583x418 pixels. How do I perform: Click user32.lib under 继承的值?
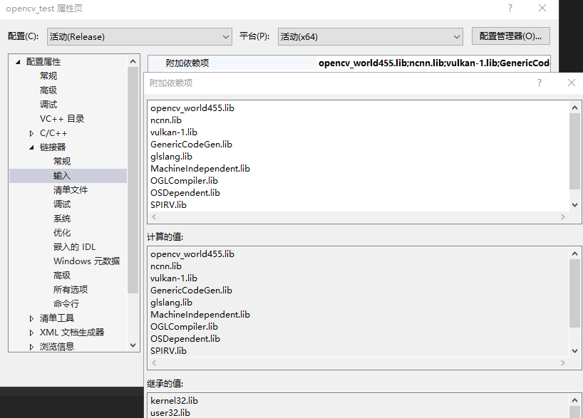[x=170, y=413]
